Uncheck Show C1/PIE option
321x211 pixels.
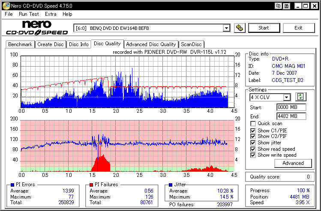[x=253, y=130]
